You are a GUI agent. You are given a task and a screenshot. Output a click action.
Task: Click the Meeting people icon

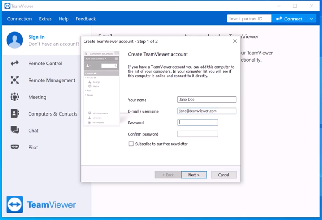pyautogui.click(x=15, y=97)
